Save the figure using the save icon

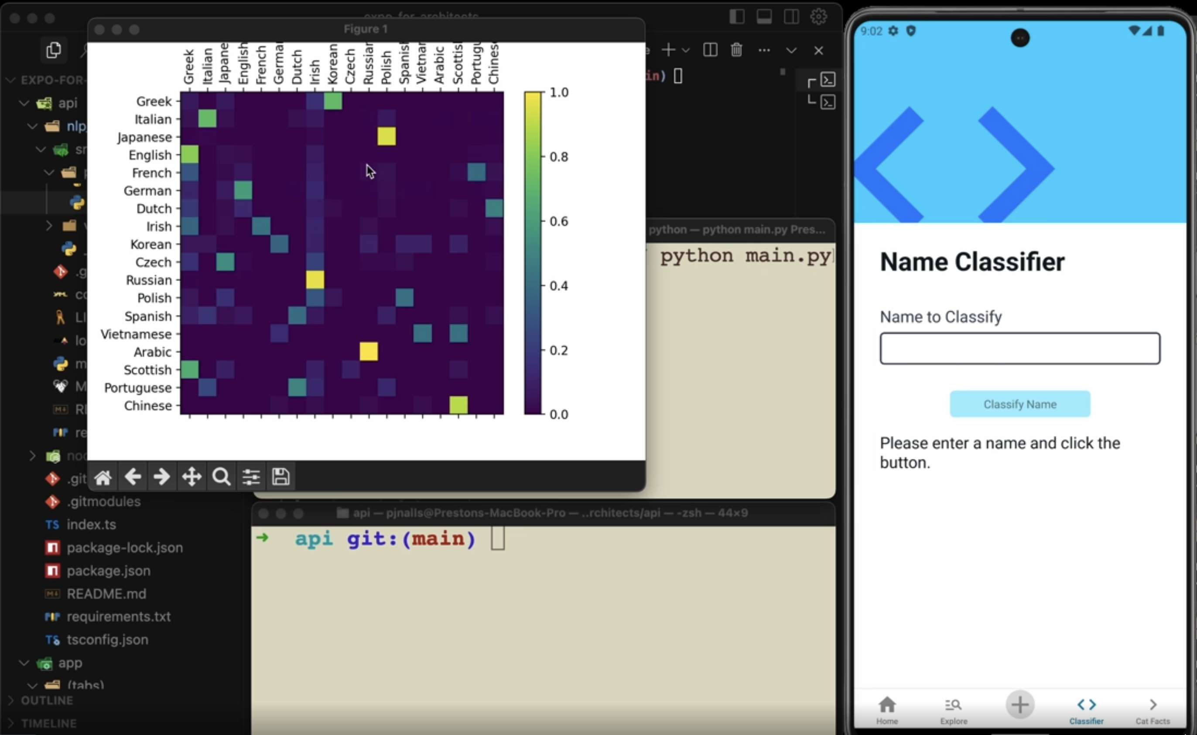280,477
